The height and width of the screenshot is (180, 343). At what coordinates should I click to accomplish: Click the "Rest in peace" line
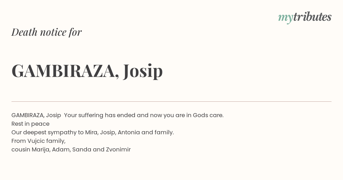tap(30, 124)
